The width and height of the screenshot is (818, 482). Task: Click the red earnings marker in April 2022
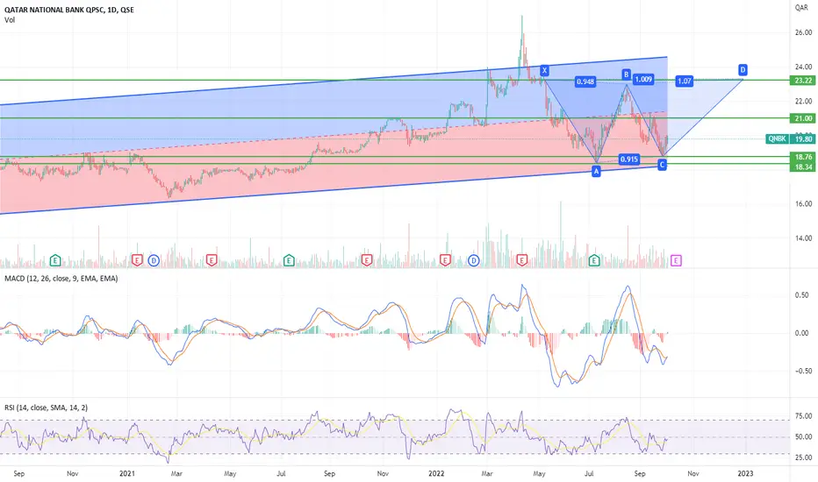pyautogui.click(x=521, y=260)
